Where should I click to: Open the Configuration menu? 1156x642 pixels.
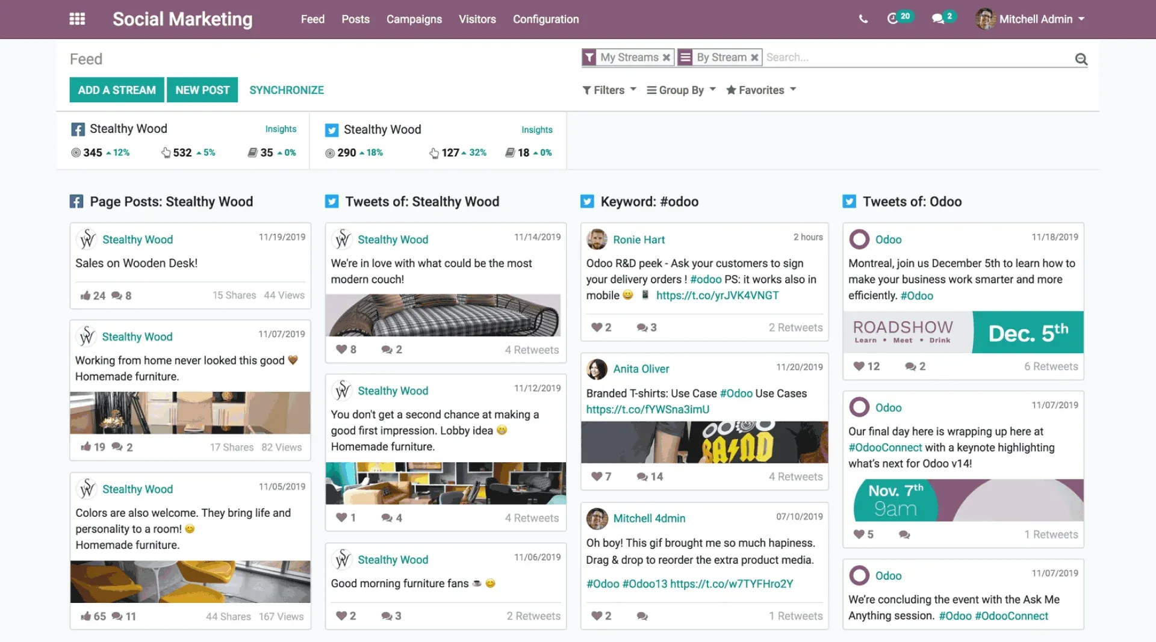(545, 19)
